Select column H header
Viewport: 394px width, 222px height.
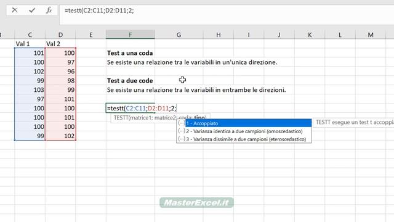pyautogui.click(x=219, y=35)
